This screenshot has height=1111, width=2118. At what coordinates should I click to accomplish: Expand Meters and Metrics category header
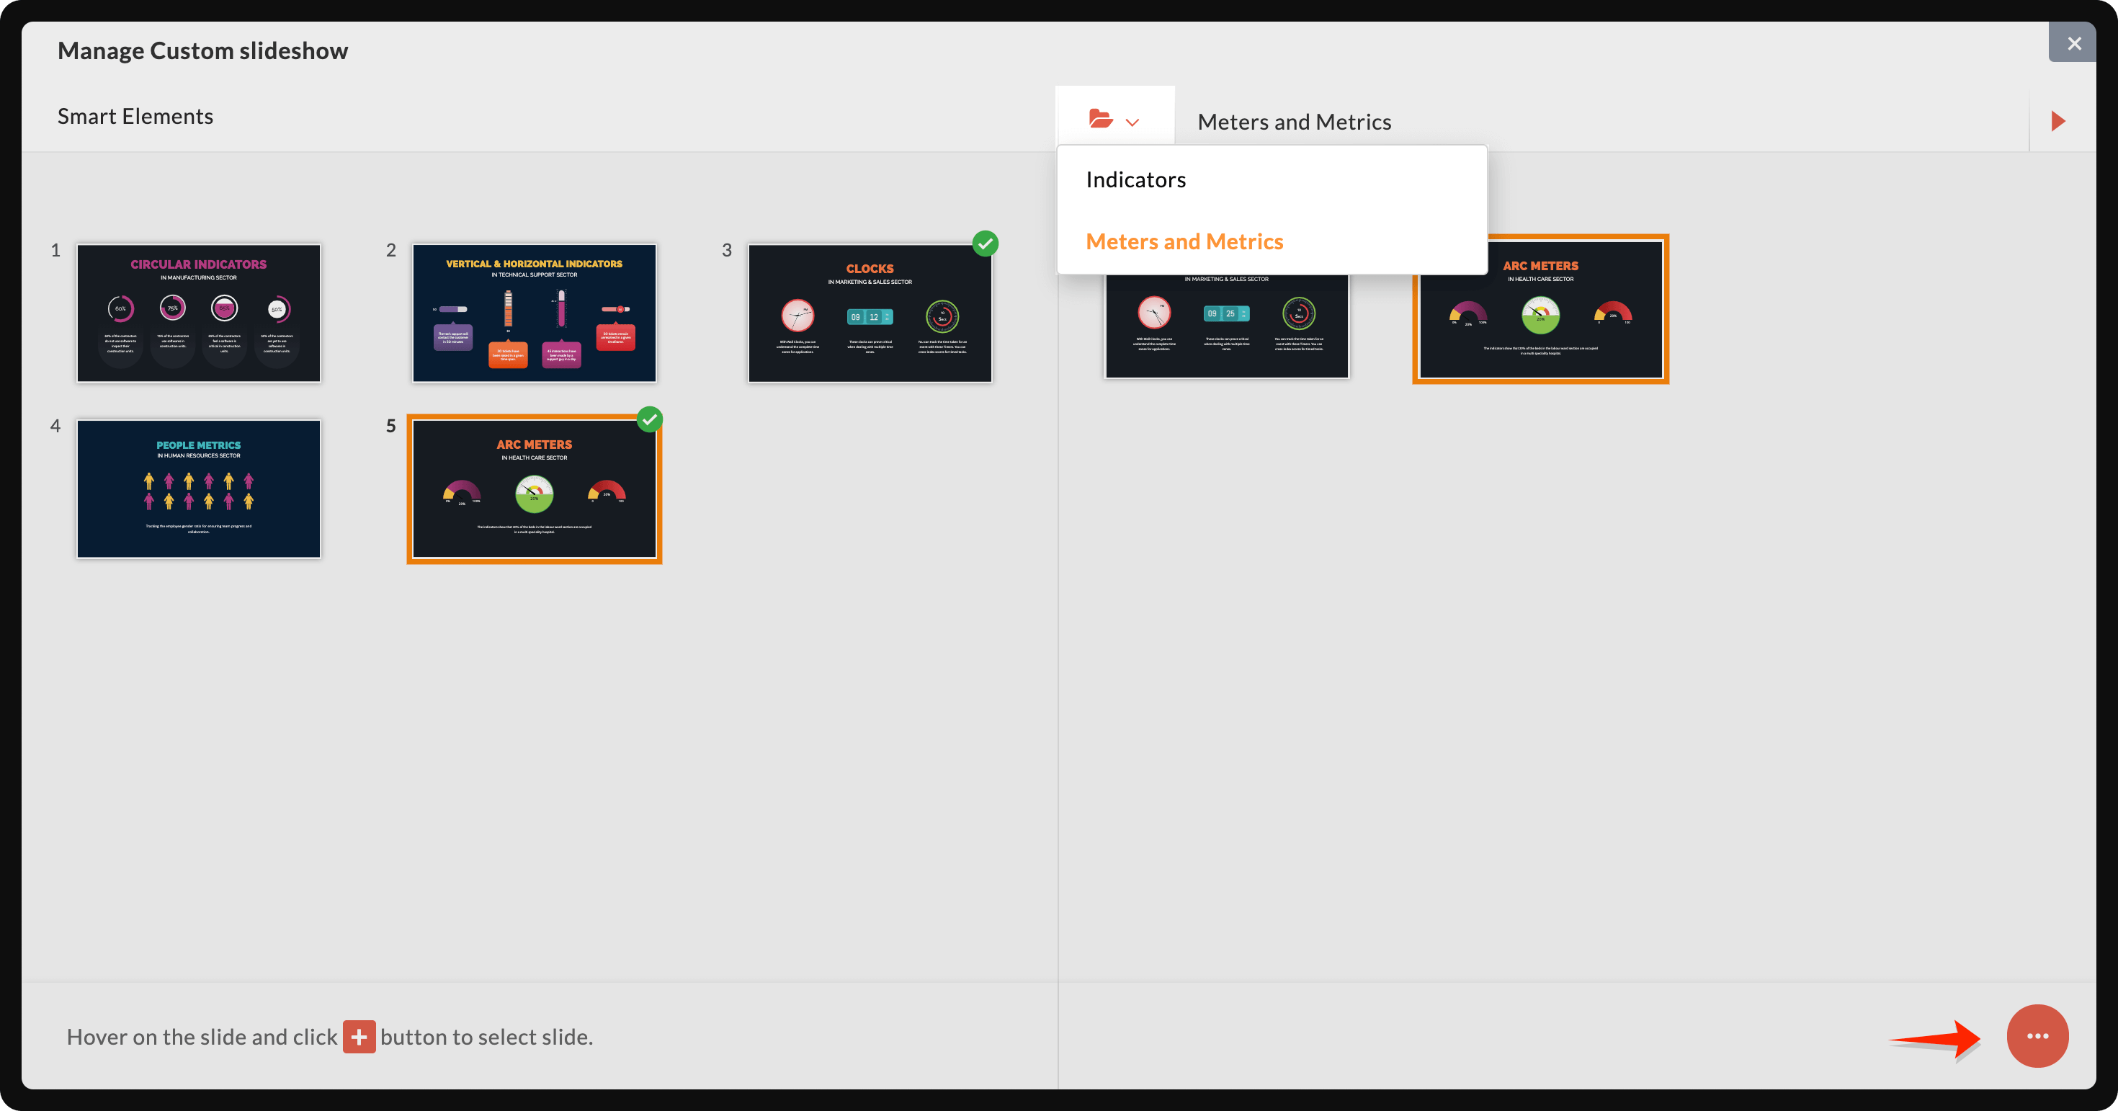tap(1293, 120)
